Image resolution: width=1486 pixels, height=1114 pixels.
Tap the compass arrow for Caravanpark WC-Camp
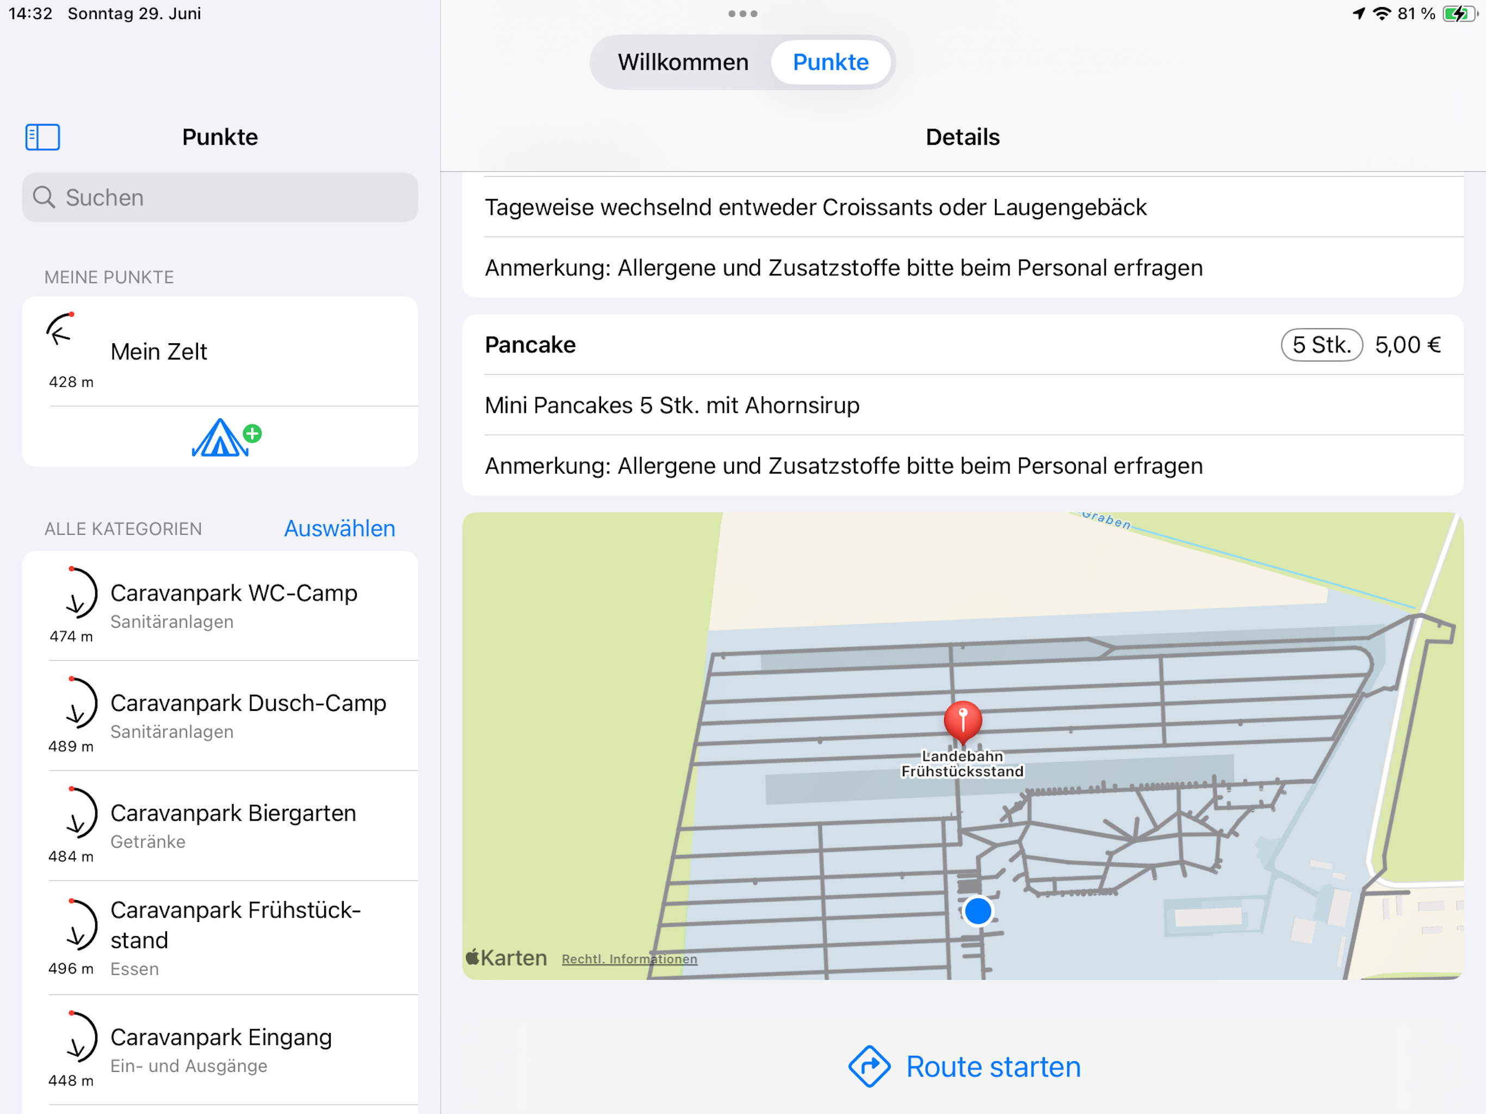[81, 592]
